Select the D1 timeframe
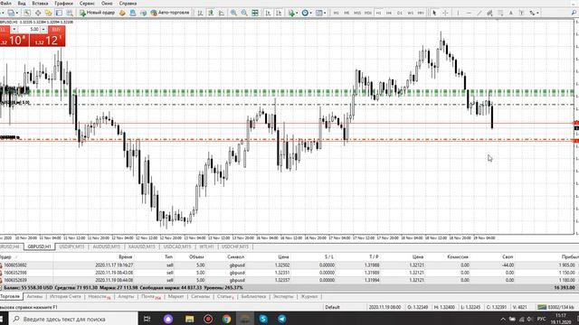579x325 pixels. pos(400,13)
